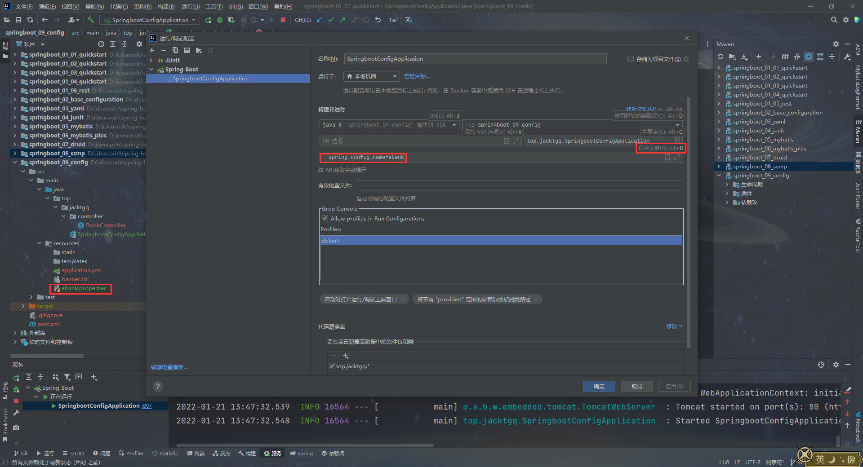Click the Maven download sources icon
Viewport: 863px width, 467px height.
[x=744, y=57]
